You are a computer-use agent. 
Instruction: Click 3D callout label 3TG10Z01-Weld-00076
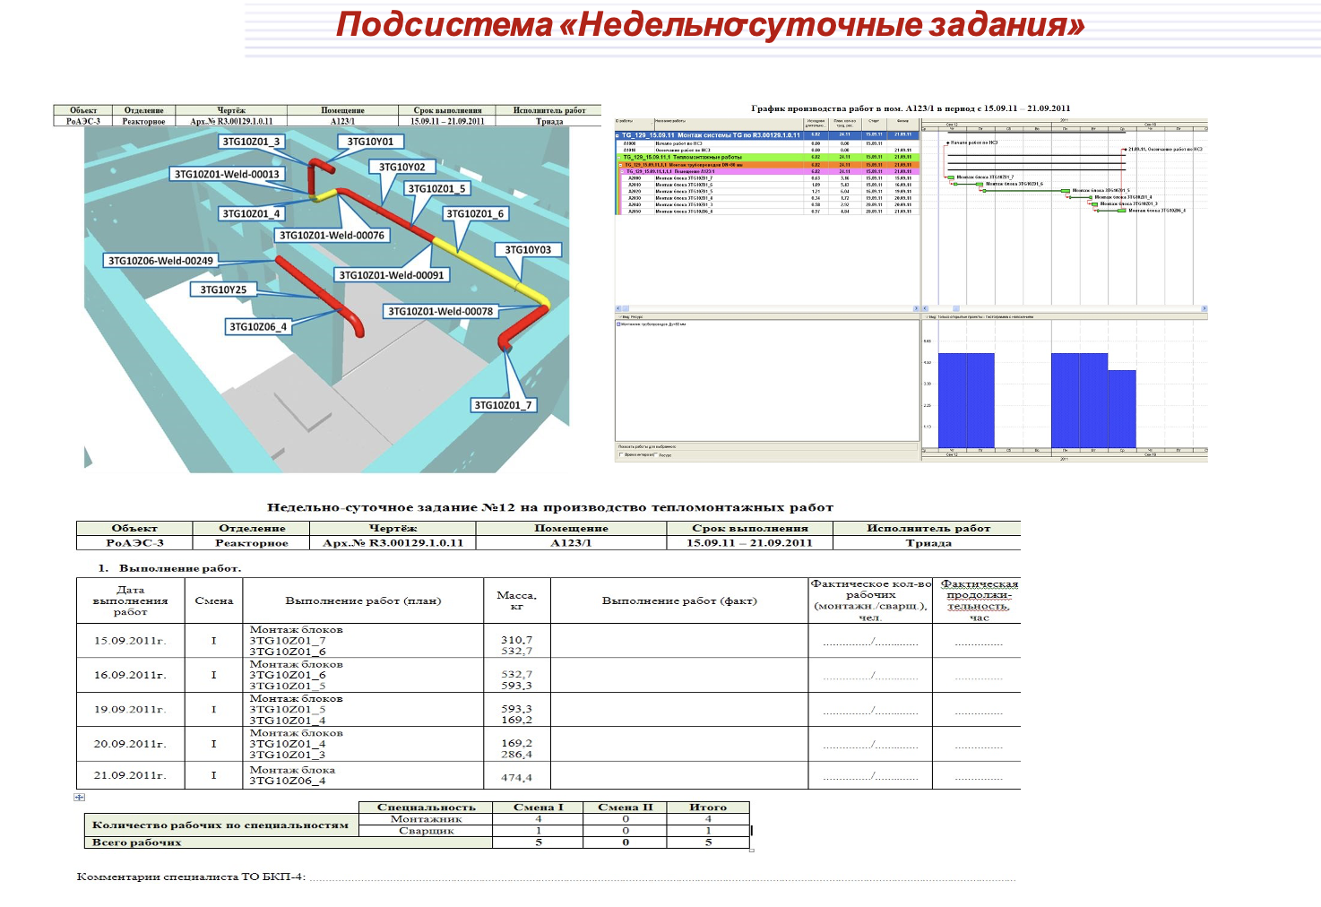pos(332,236)
